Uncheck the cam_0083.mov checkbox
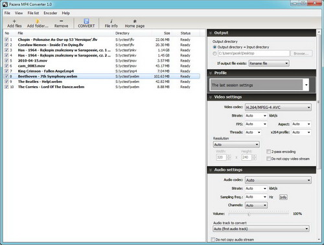Screen dimensions: 324x245 point(6,65)
